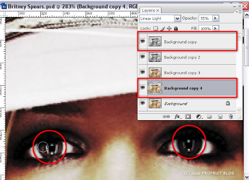Lock all layer attributes
Screen dimensions: 249x180
[x=176, y=29]
